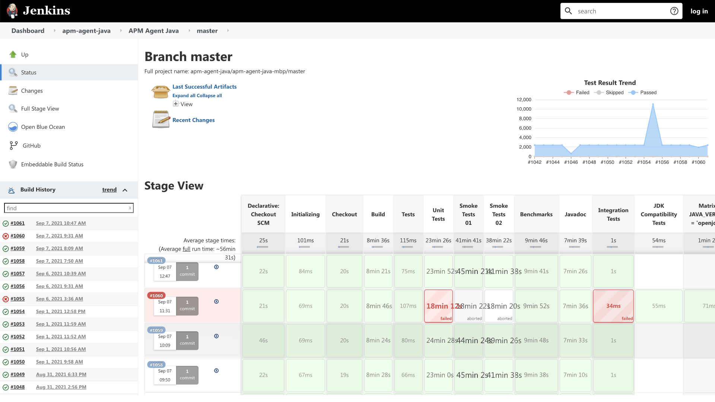Image resolution: width=715 pixels, height=402 pixels.
Task: Open build #1061 link in history
Action: 18,223
